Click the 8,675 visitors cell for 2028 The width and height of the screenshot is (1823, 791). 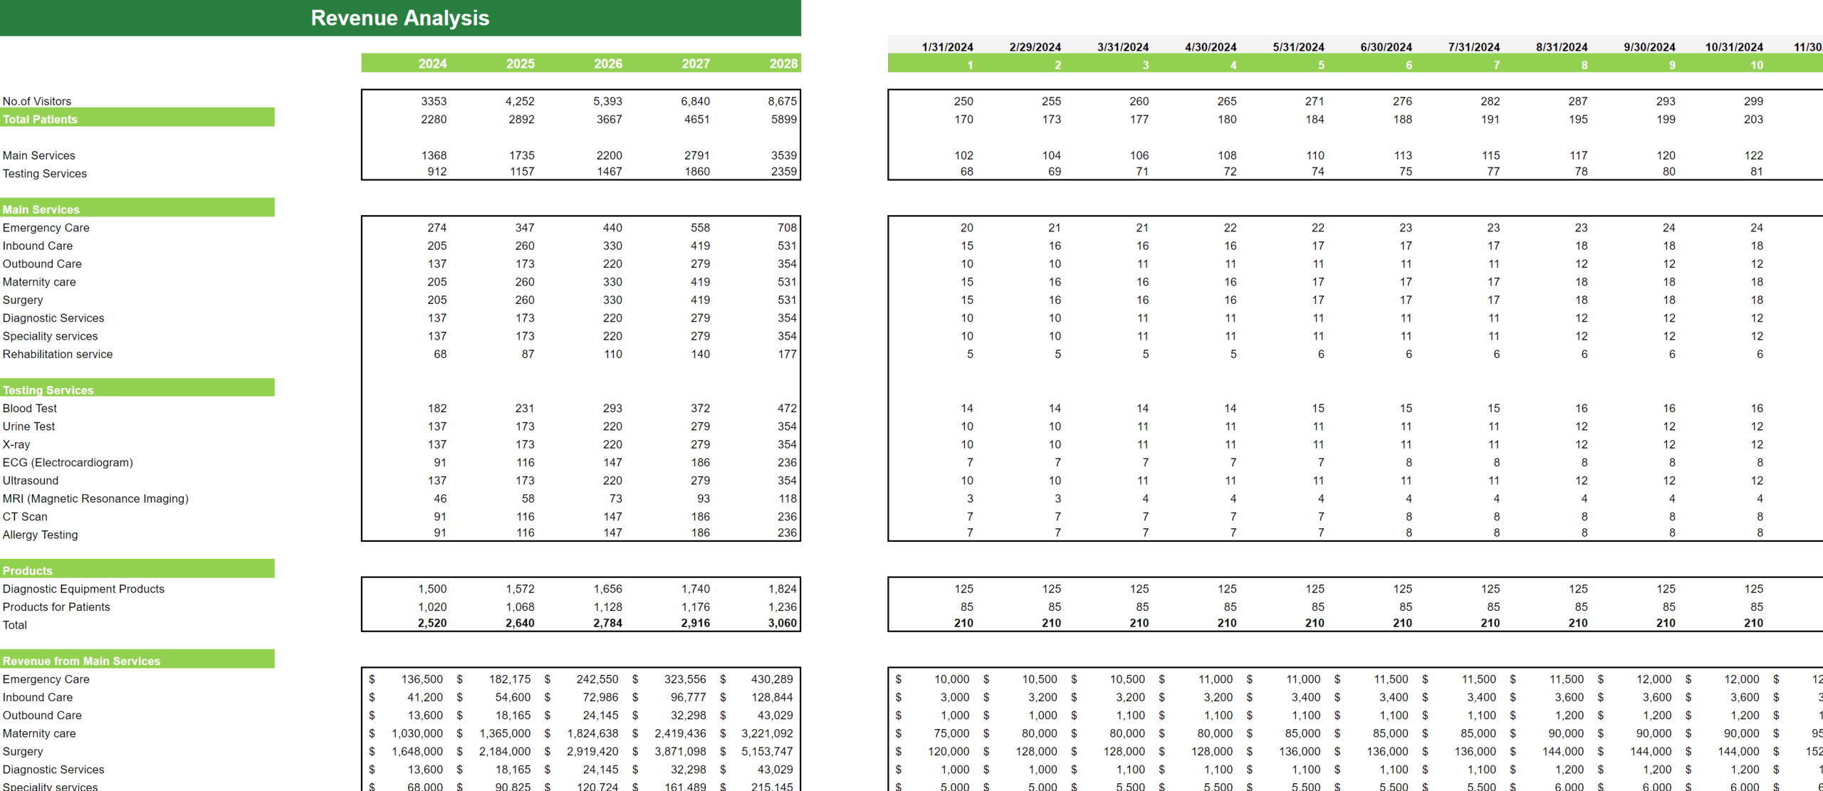coord(782,101)
